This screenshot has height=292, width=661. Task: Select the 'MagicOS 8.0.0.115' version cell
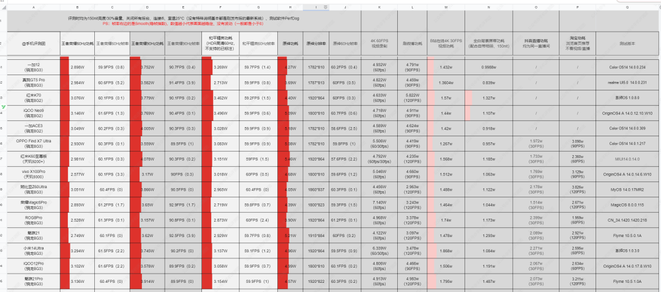(x=628, y=205)
